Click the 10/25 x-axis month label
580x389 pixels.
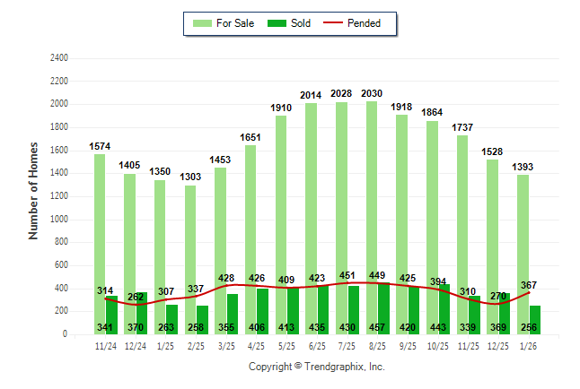(438, 346)
